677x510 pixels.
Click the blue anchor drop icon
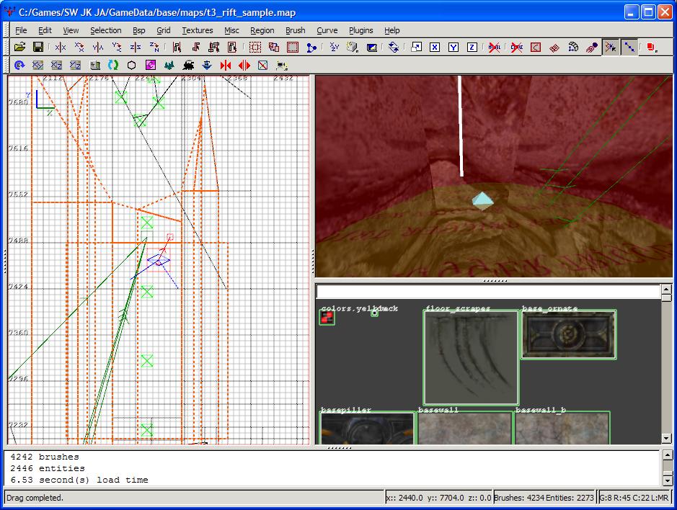coord(207,65)
